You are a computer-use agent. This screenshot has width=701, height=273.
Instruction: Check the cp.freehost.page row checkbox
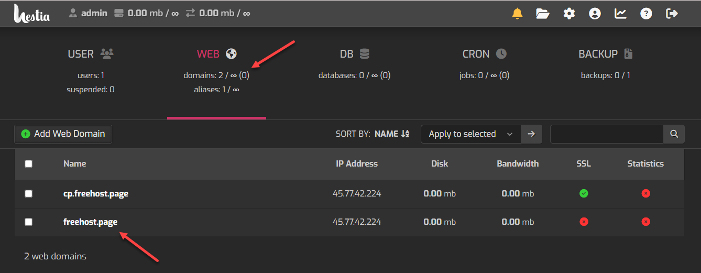29,194
